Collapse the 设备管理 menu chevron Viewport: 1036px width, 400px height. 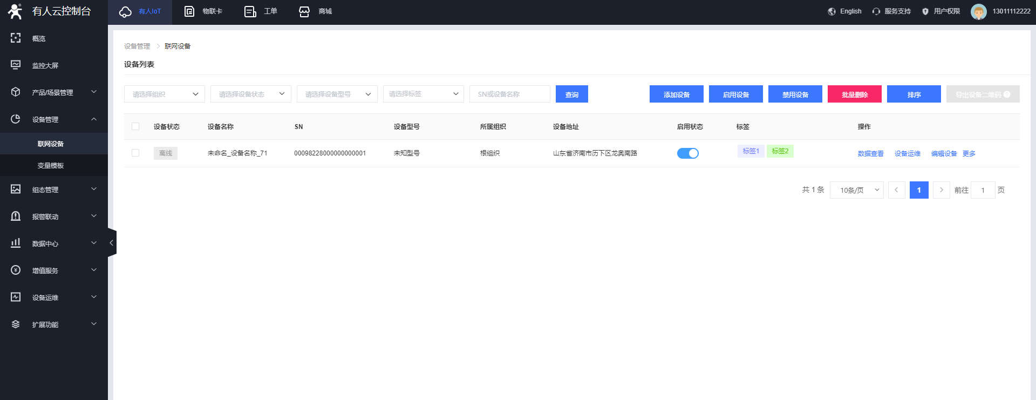pyautogui.click(x=94, y=119)
